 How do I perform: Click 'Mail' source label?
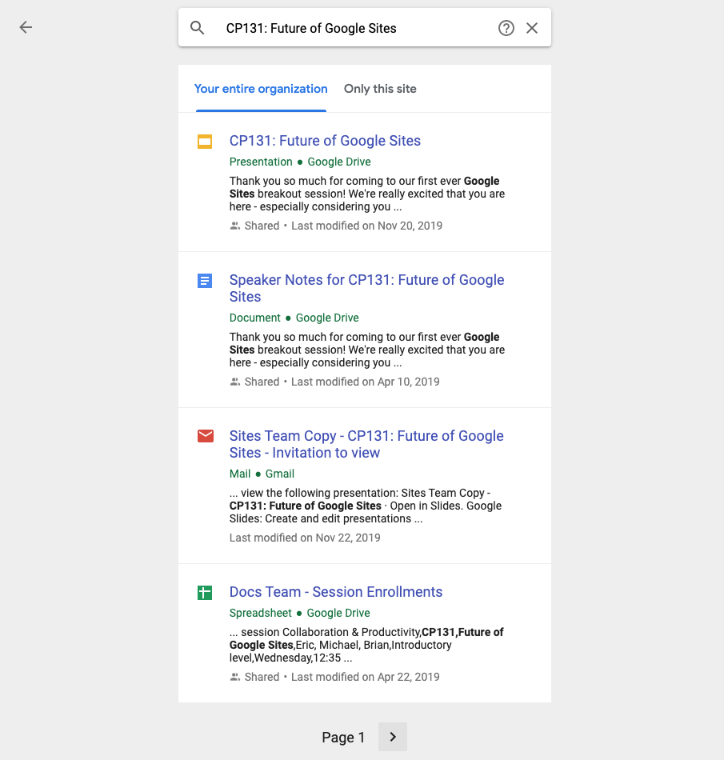coord(240,474)
